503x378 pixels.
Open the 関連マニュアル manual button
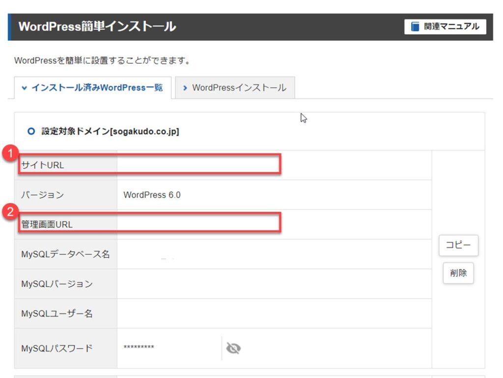[x=445, y=26]
